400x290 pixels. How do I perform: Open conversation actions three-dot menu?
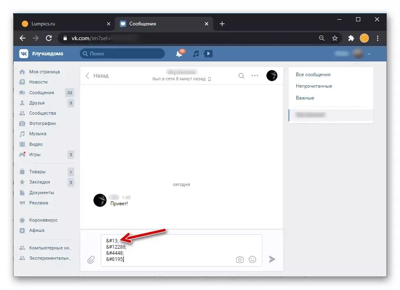point(255,75)
